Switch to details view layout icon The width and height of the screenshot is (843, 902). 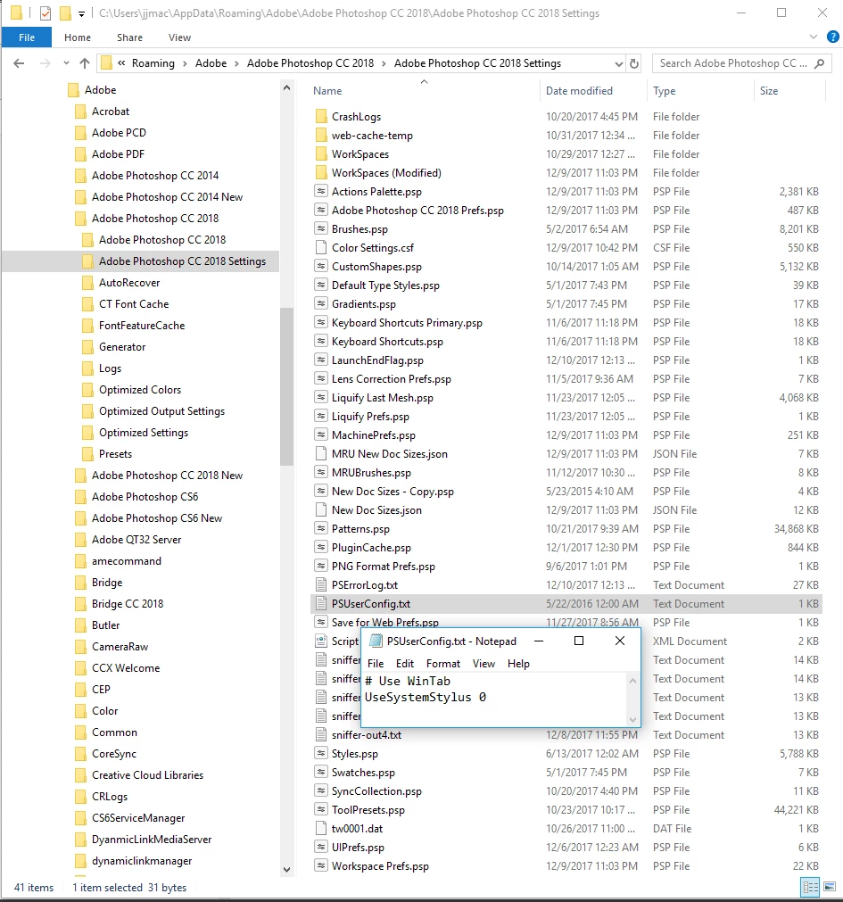coord(811,887)
